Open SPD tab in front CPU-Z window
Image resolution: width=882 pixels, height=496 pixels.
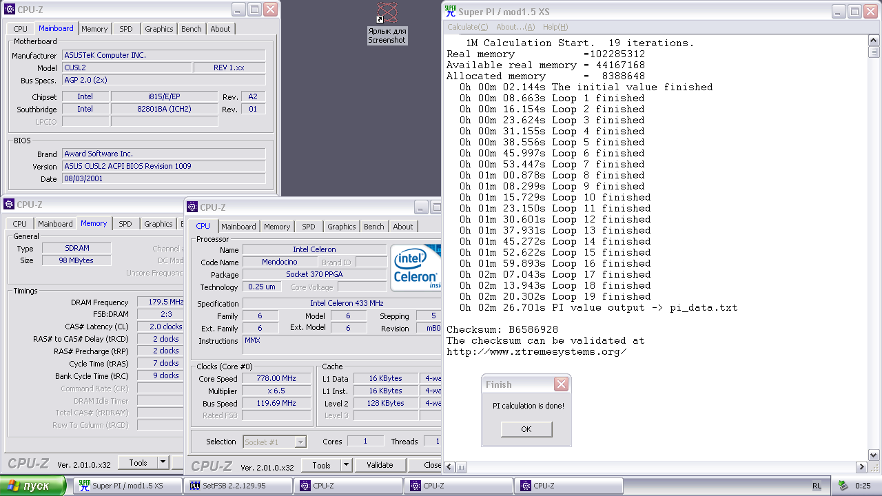pos(309,227)
